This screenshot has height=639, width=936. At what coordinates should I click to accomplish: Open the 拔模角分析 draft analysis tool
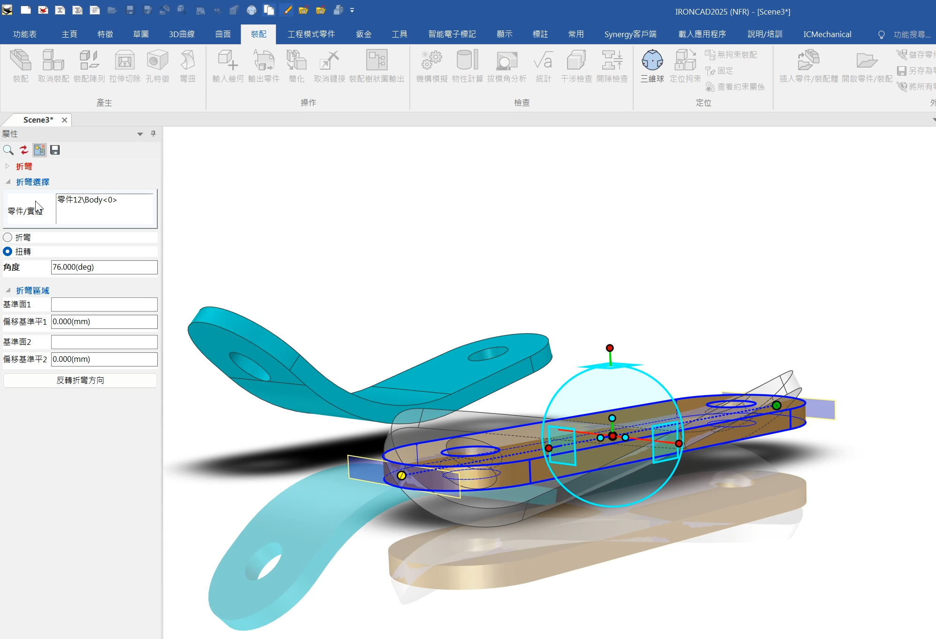(506, 66)
